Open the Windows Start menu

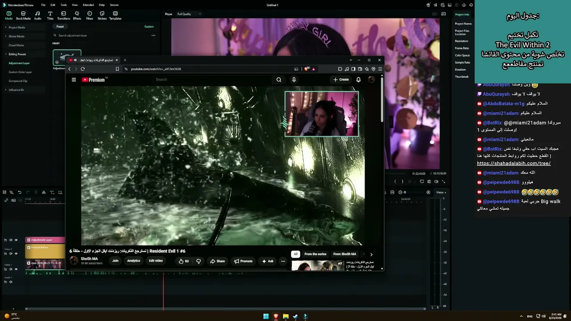[x=266, y=317]
